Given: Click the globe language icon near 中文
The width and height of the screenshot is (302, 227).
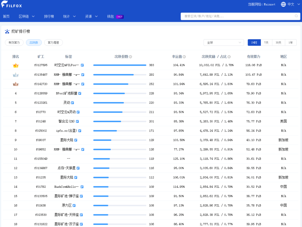Looking at the screenshot, I should 283,4.
